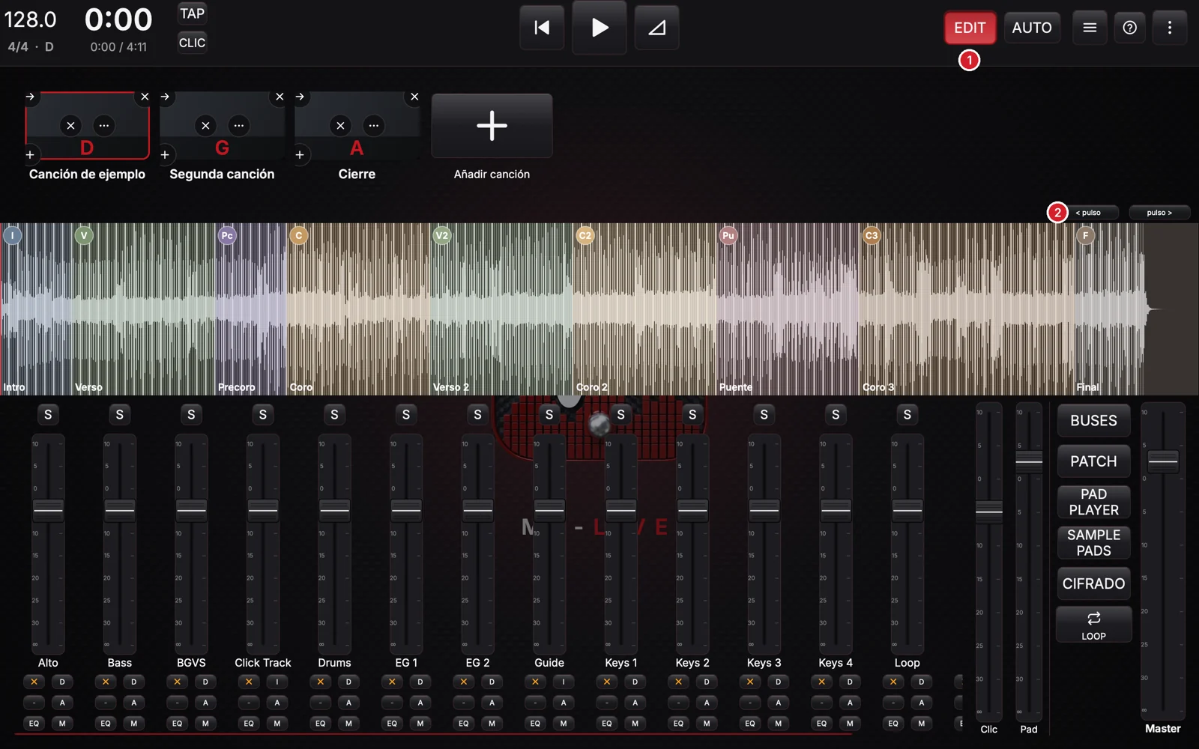This screenshot has width=1199, height=749.
Task: Open the SAMPLE PADS panel
Action: click(x=1093, y=542)
